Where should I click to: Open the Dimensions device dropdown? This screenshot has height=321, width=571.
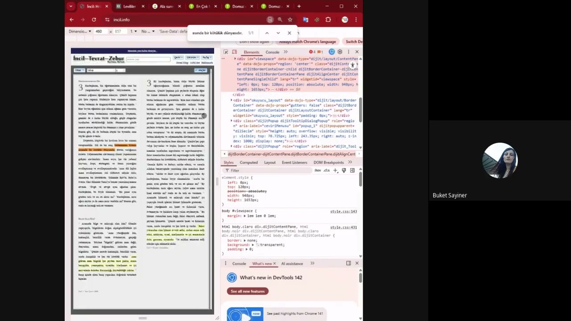pos(80,32)
